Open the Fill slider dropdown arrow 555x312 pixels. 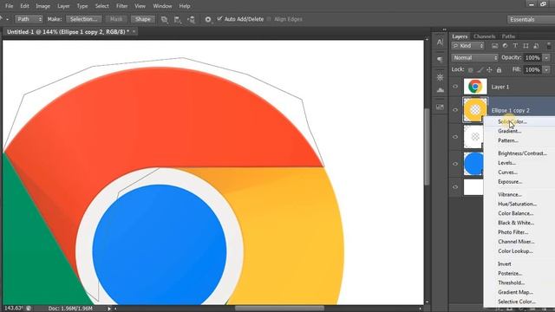[x=547, y=69]
